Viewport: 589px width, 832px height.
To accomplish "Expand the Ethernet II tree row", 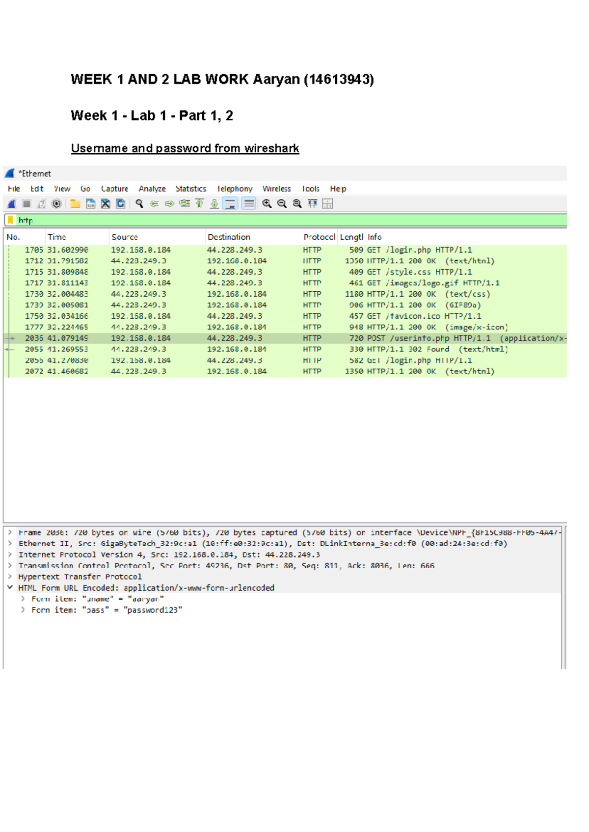I will pyautogui.click(x=10, y=544).
